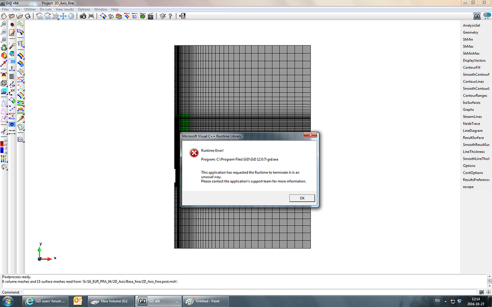
Task: Click the camera snapshot icon
Action: point(83,16)
